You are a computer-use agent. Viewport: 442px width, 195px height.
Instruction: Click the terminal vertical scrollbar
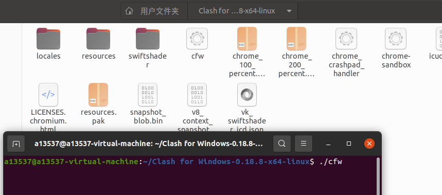(x=378, y=176)
